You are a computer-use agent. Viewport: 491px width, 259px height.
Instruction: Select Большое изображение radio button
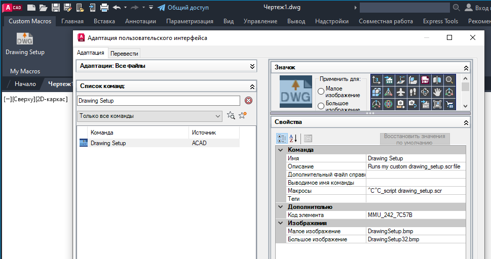(x=321, y=106)
